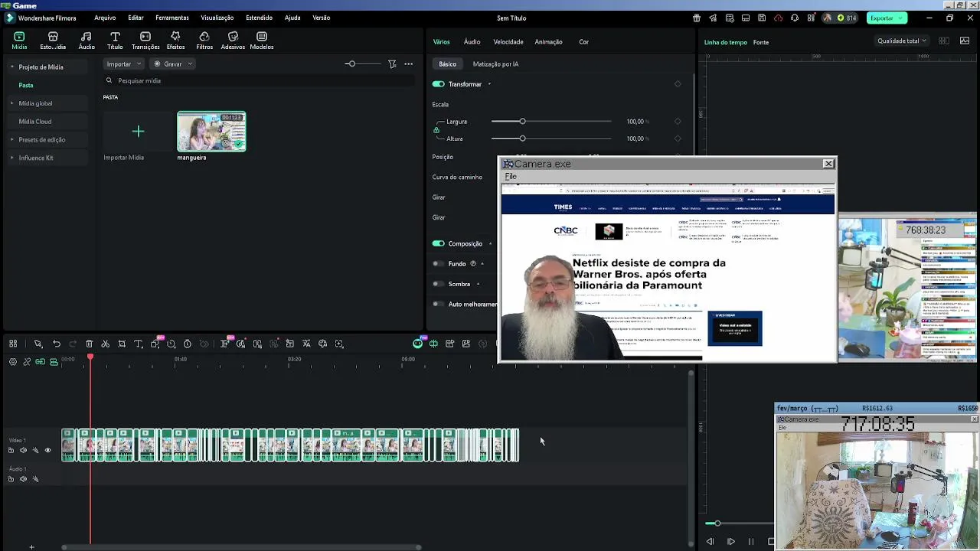The image size is (980, 551).
Task: Expand the Influence Kit tree item
Action: coord(12,158)
